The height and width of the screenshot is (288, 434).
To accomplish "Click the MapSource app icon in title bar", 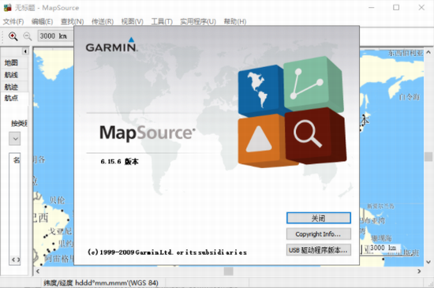I will (7, 7).
